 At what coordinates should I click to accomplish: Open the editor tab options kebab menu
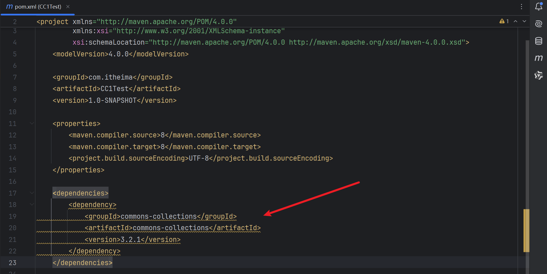click(522, 7)
